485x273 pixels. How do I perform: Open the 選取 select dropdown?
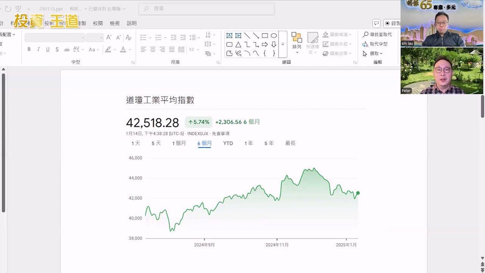click(373, 53)
